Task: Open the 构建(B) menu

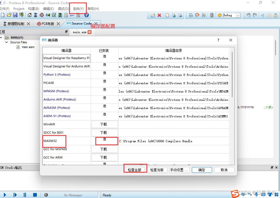Action: (x=33, y=9)
